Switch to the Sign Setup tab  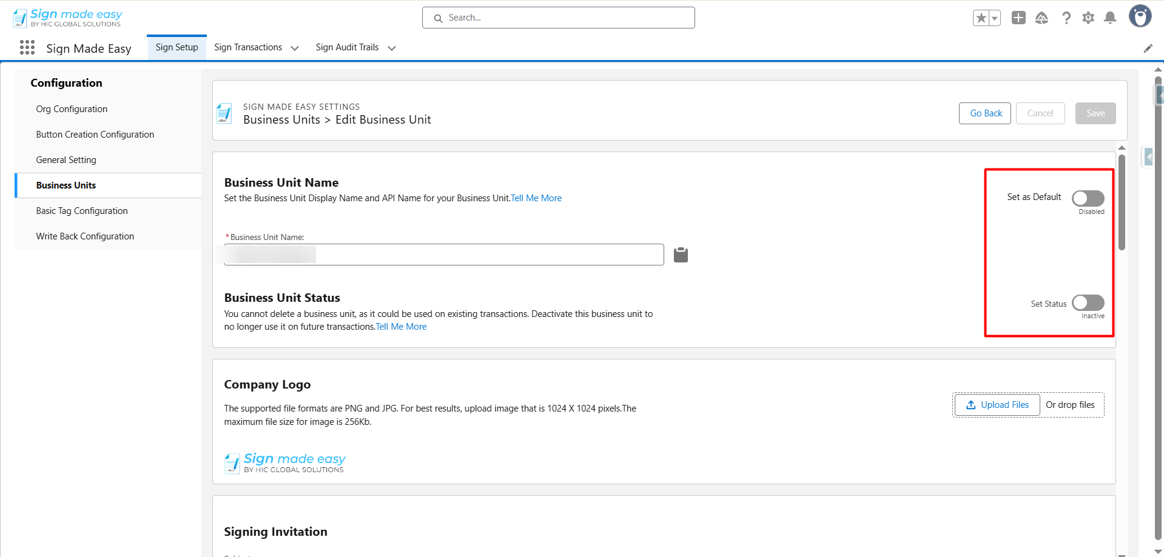177,47
